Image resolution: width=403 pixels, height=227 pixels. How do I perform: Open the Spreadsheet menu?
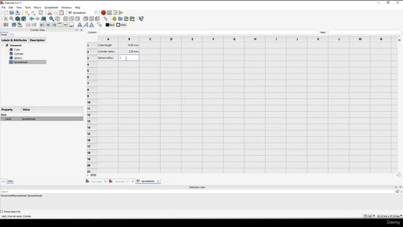(x=51, y=8)
